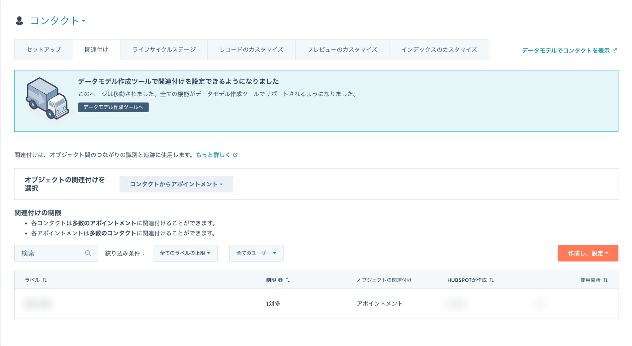Image resolution: width=632 pixels, height=346 pixels.
Task: Click データモデル作成ツールへ button
Action: 113,107
